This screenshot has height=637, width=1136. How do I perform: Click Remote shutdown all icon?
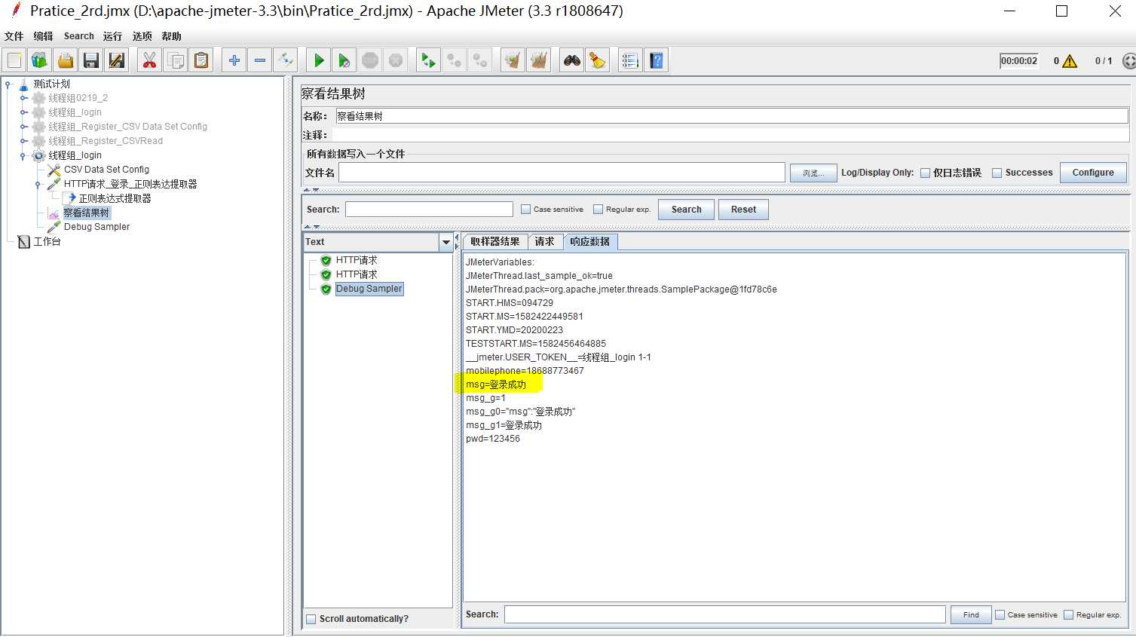(x=479, y=60)
